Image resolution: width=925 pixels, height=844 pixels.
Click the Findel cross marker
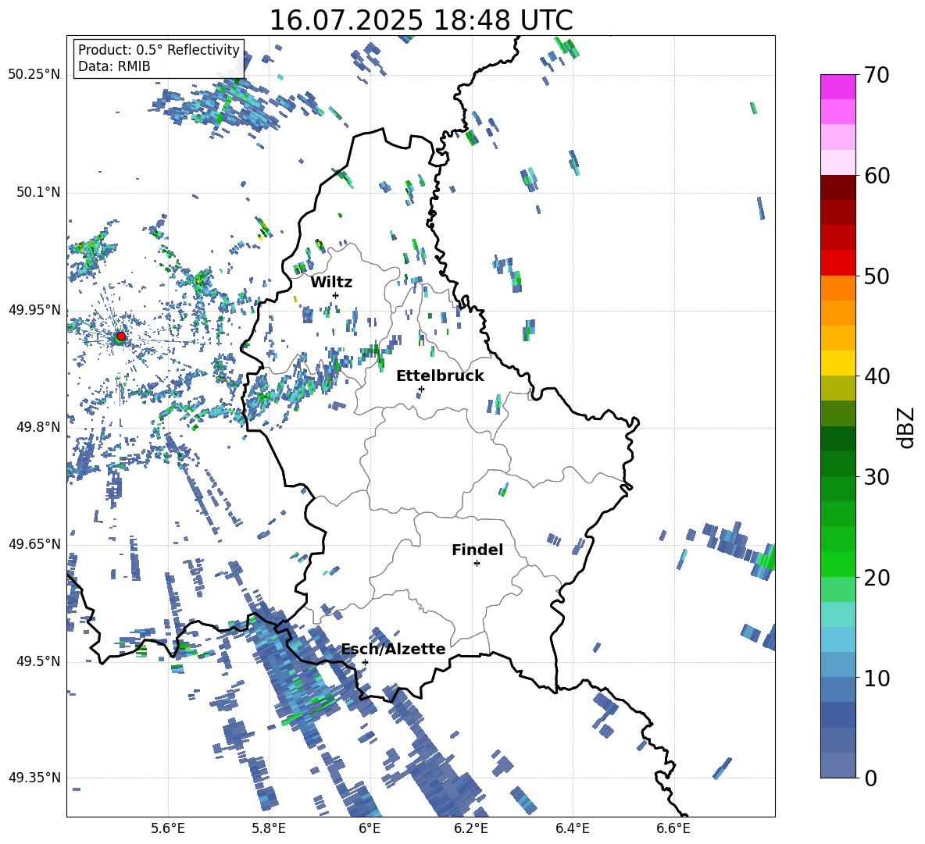click(x=477, y=564)
